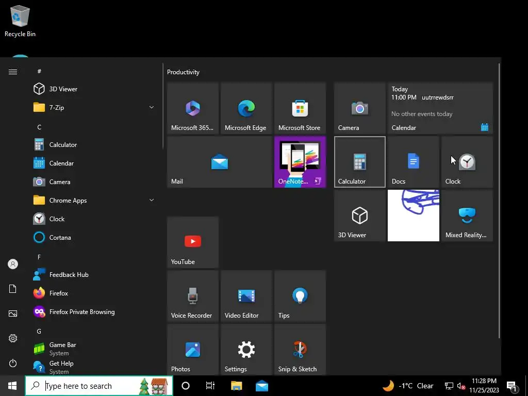528x396 pixels.
Task: Open Task View on the taskbar
Action: click(210, 386)
